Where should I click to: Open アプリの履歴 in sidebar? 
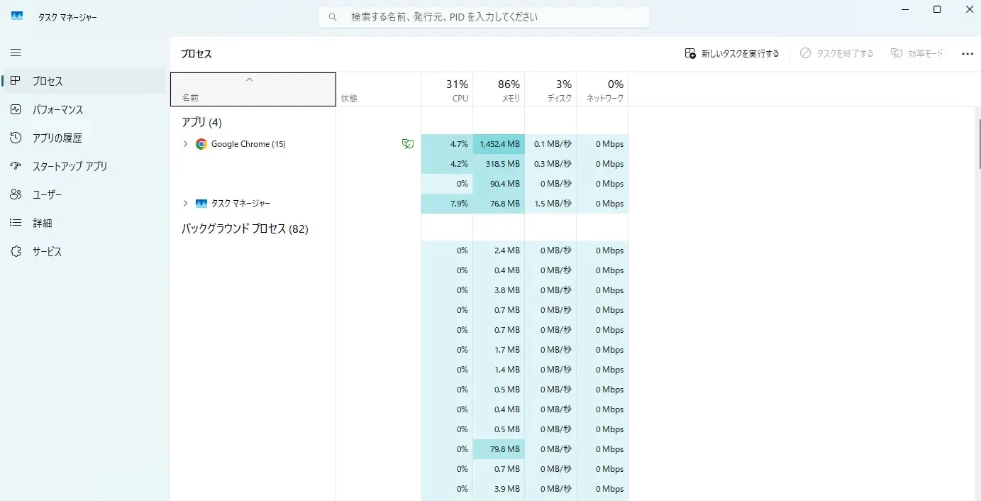(84, 138)
